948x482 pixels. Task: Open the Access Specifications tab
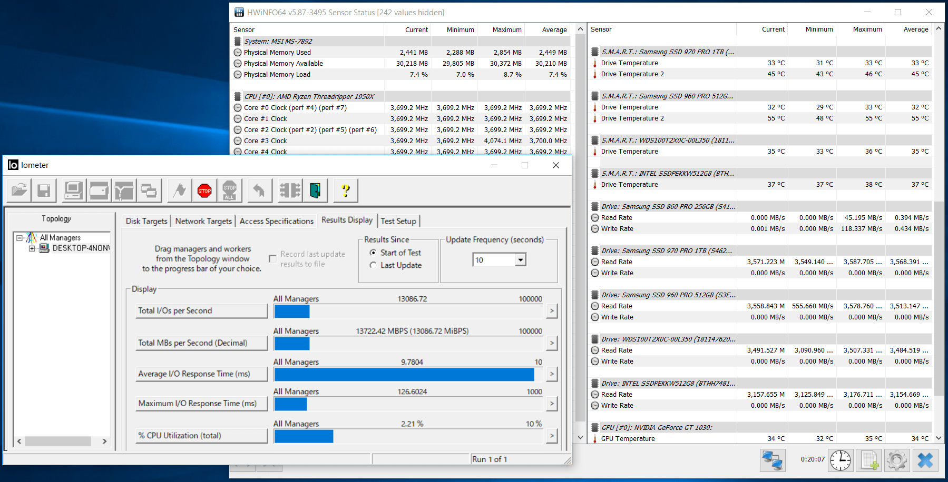click(276, 221)
